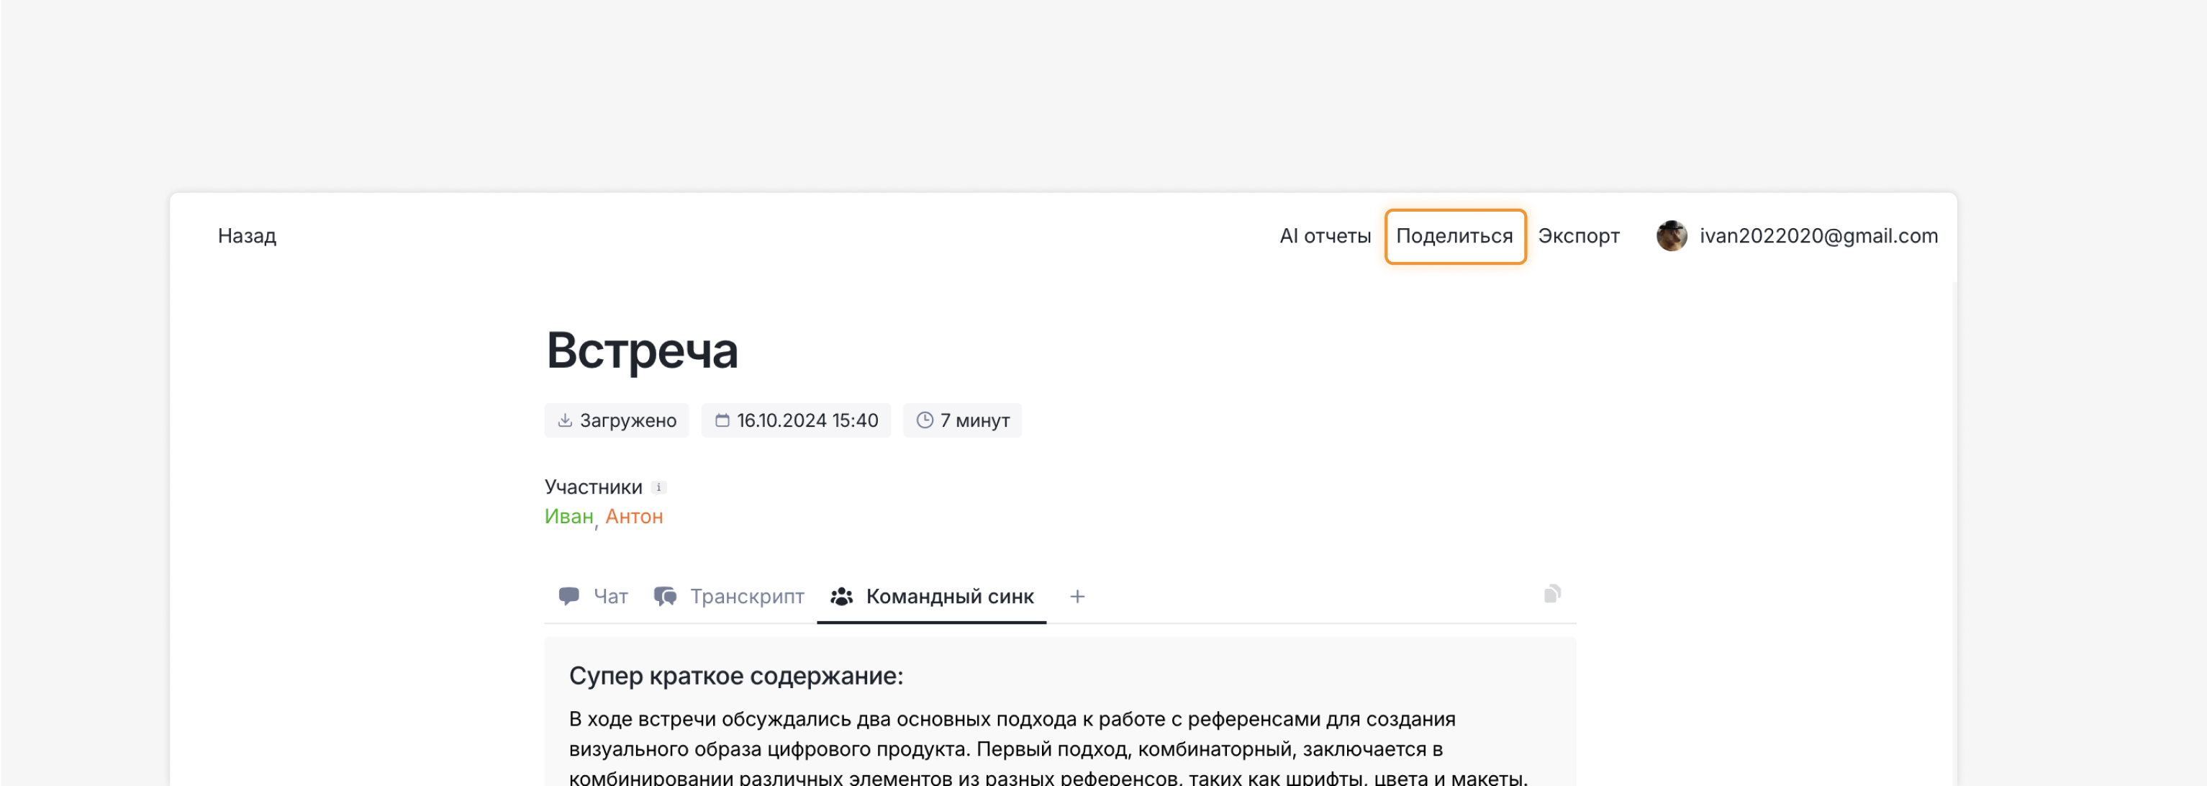
Task: Switch to the Чат tab
Action: [610, 597]
